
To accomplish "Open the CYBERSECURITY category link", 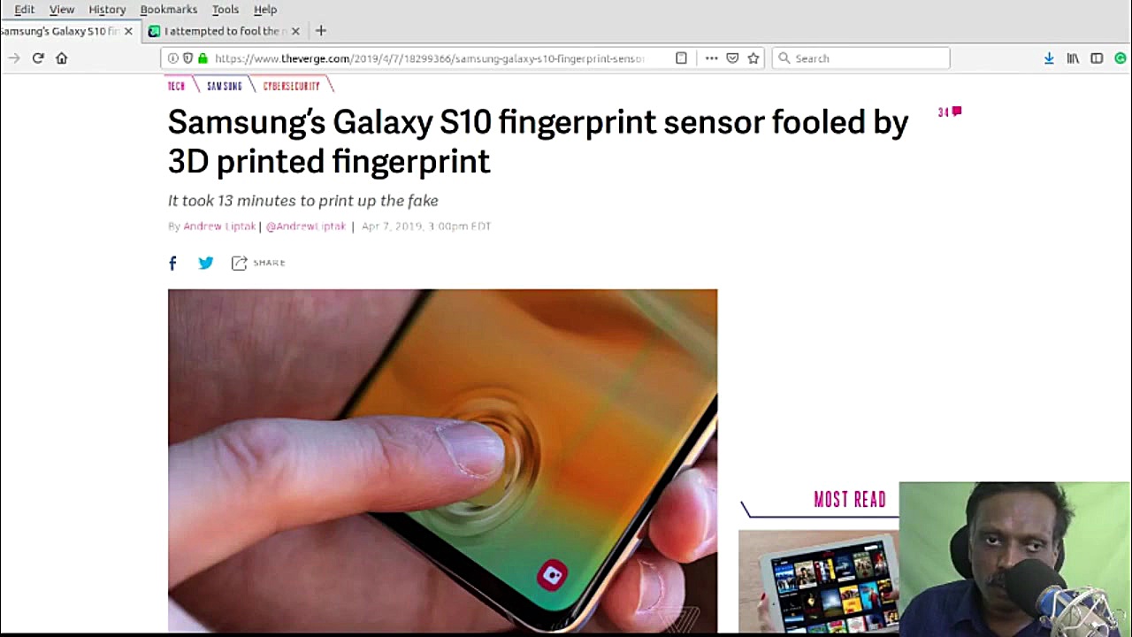I will [x=291, y=86].
